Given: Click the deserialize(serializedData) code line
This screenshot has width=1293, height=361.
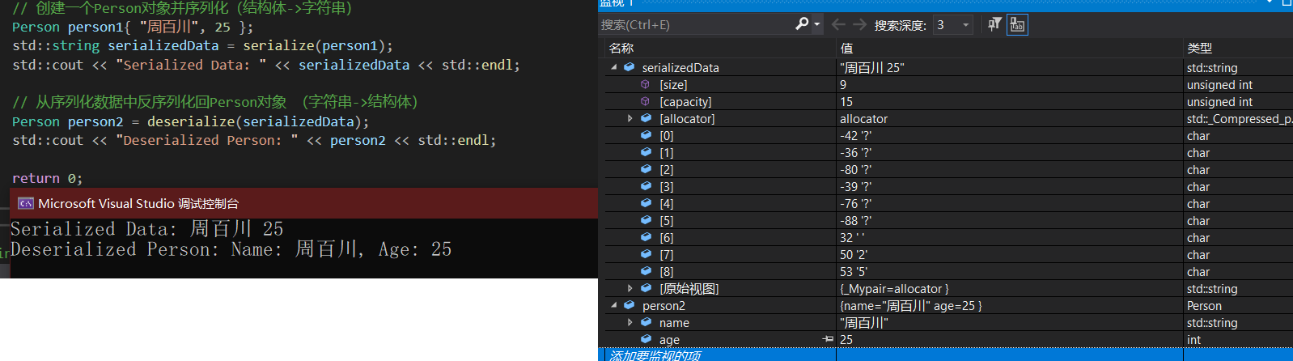Looking at the screenshot, I should 190,121.
